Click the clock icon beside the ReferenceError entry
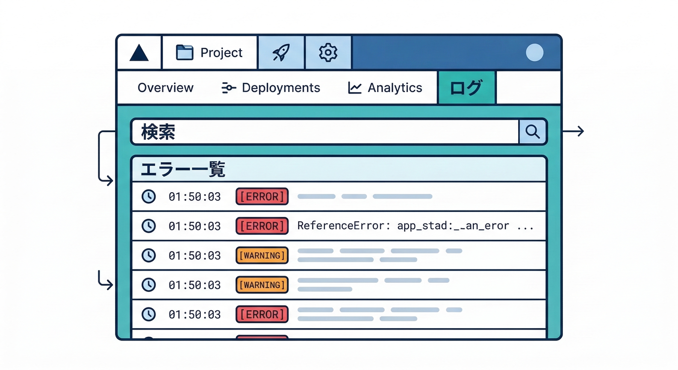 (x=149, y=225)
